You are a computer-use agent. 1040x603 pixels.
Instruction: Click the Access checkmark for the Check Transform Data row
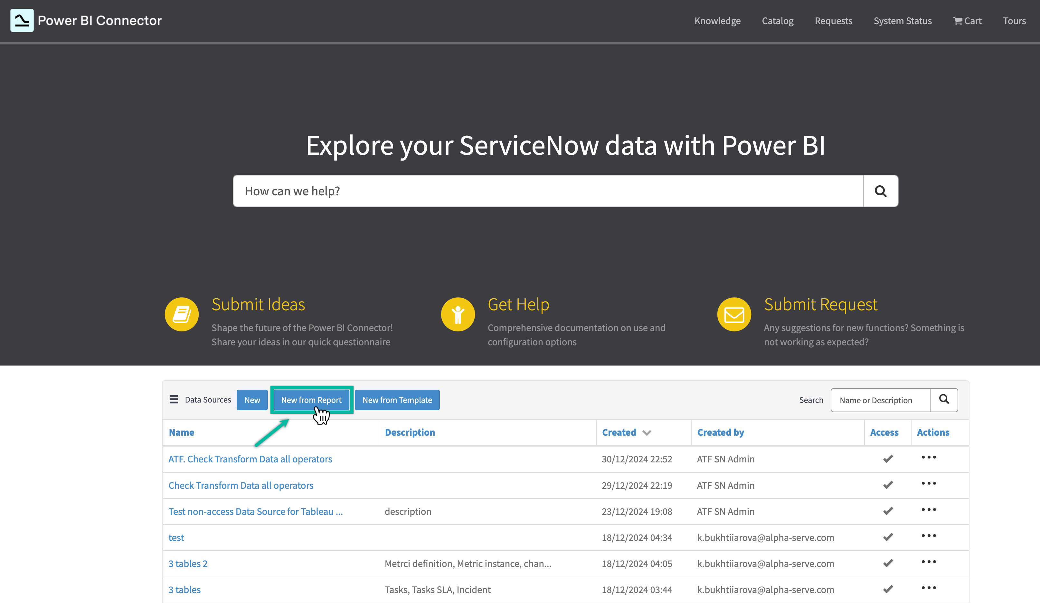888,485
